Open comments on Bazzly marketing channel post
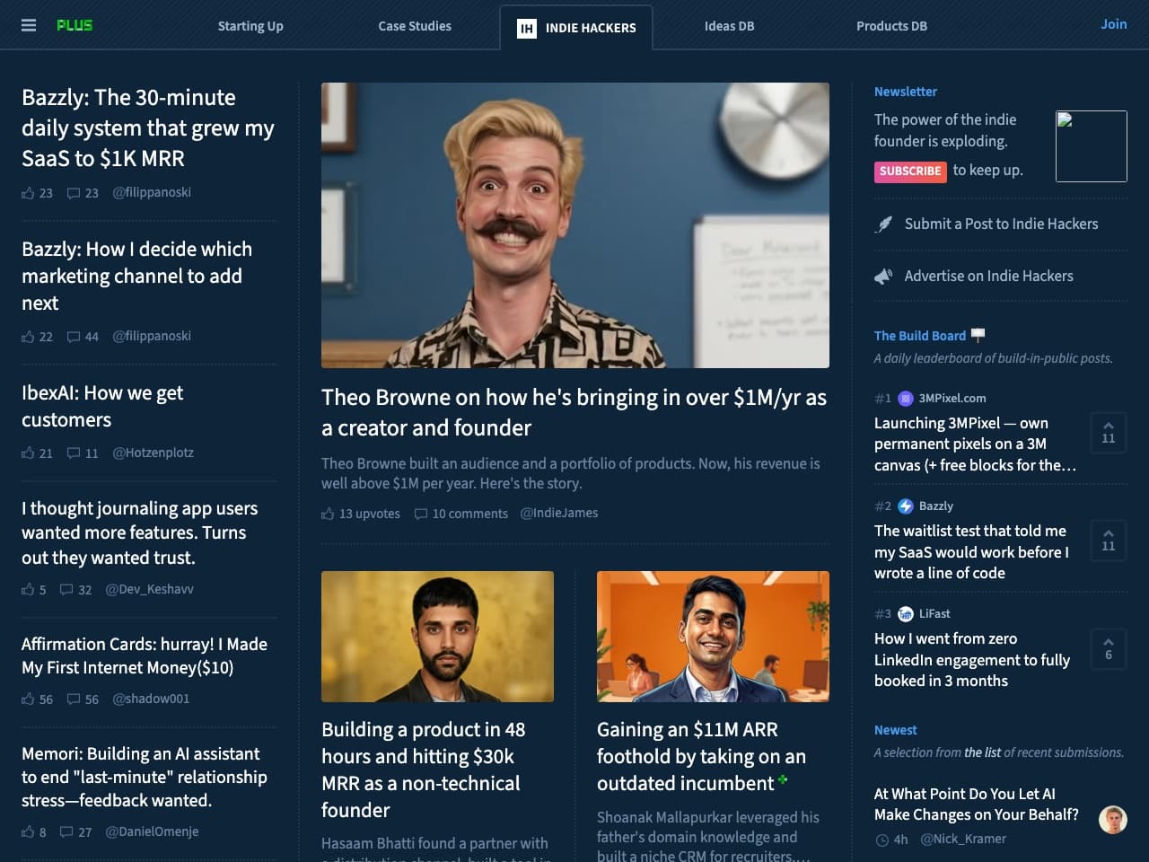The image size is (1149, 862). pos(74,337)
